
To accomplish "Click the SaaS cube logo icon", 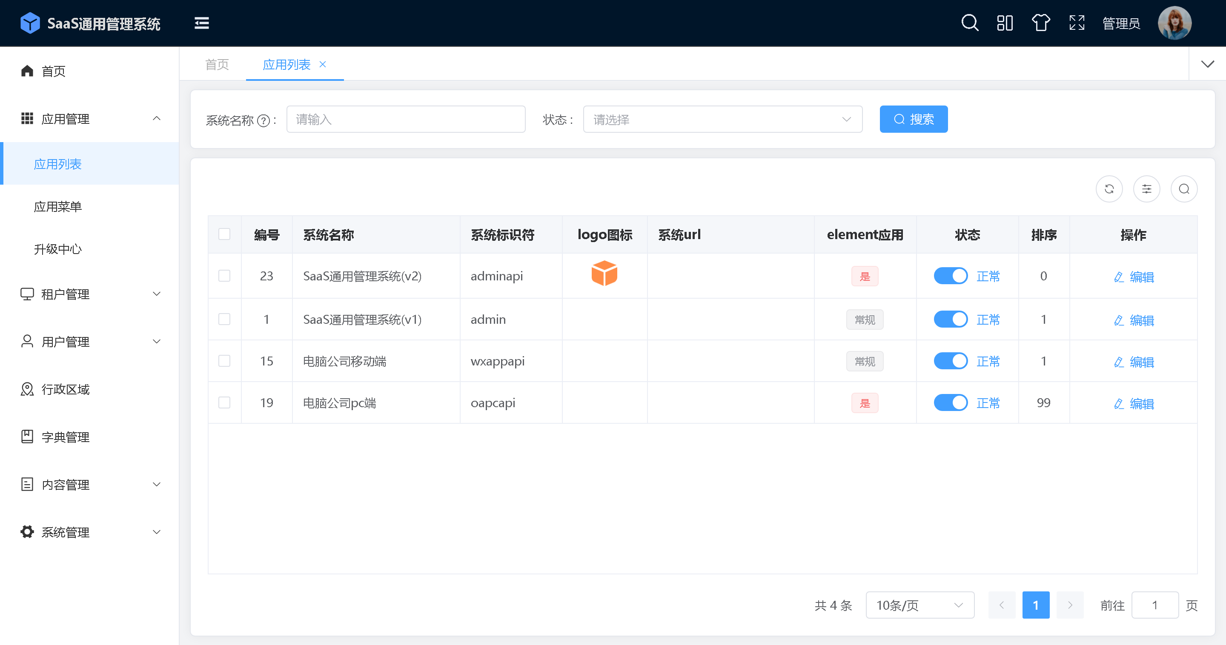I will (x=30, y=23).
